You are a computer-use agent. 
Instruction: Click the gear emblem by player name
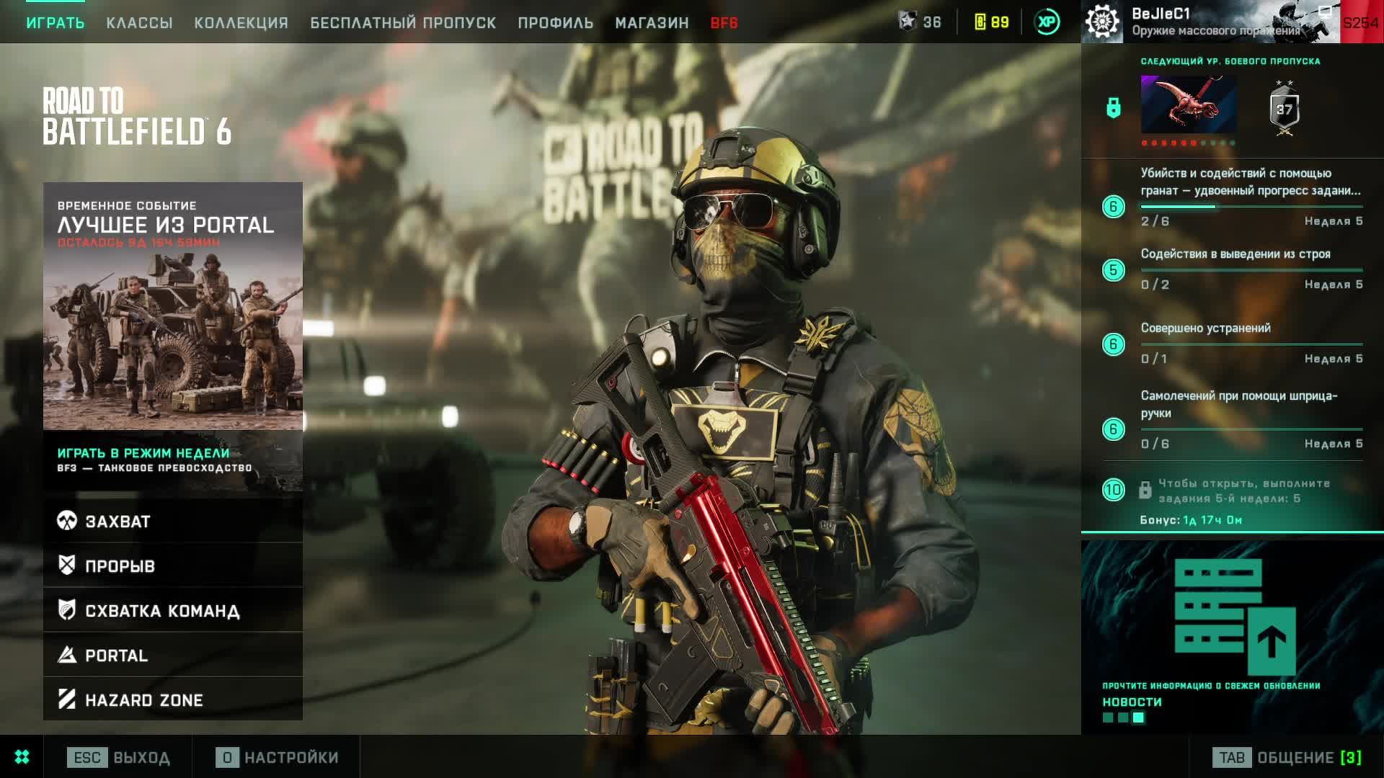[1103, 22]
